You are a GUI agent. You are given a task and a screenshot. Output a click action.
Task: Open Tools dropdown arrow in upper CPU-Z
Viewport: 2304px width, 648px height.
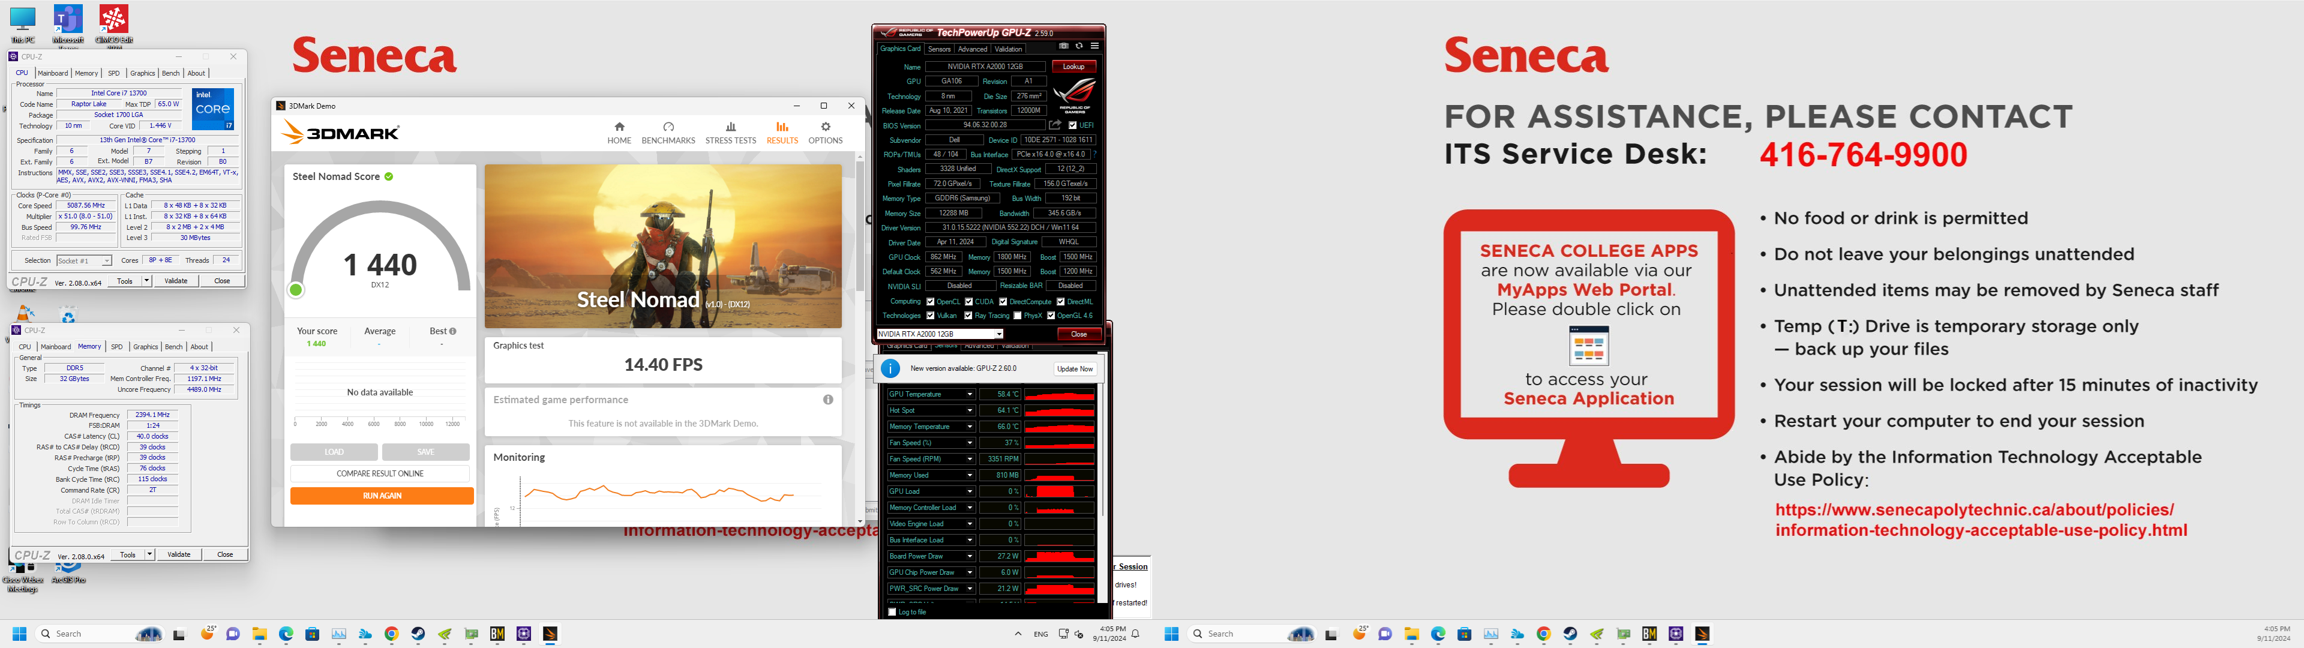coord(146,281)
